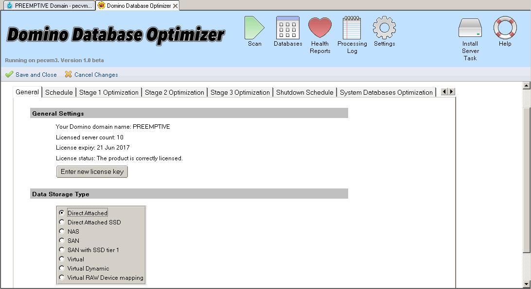The image size is (531, 289).
Task: Select the Direct Attached SSD storage option
Action: point(62,222)
